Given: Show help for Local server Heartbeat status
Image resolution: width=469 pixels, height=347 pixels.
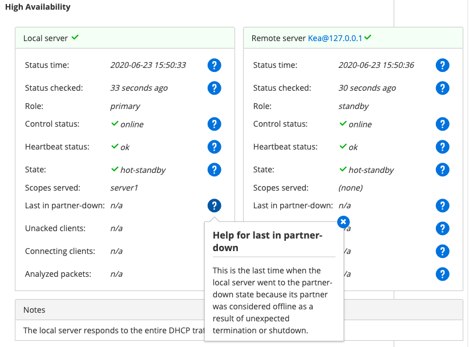Looking at the screenshot, I should [x=214, y=147].
